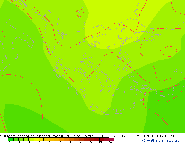Click the date text '02-12-2025'
This screenshot has width=185, height=143.
126,136
